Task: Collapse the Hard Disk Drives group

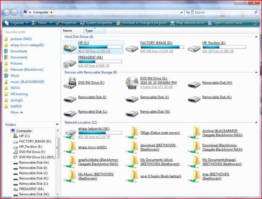Action: (256, 37)
